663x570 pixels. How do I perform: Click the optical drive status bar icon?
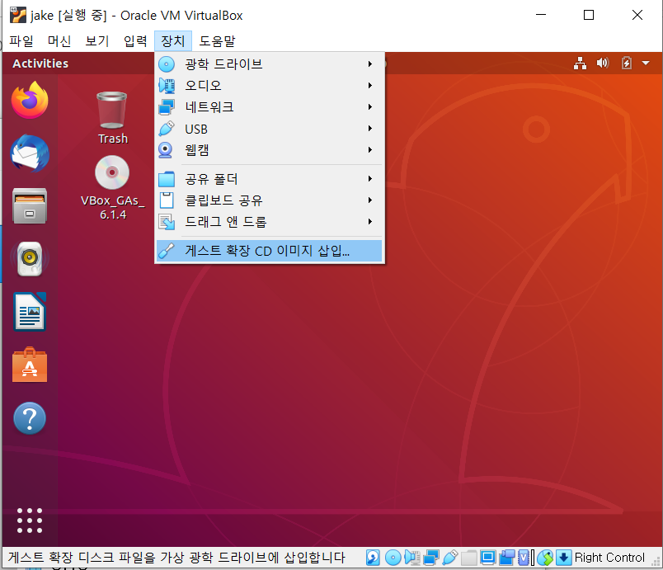click(393, 558)
